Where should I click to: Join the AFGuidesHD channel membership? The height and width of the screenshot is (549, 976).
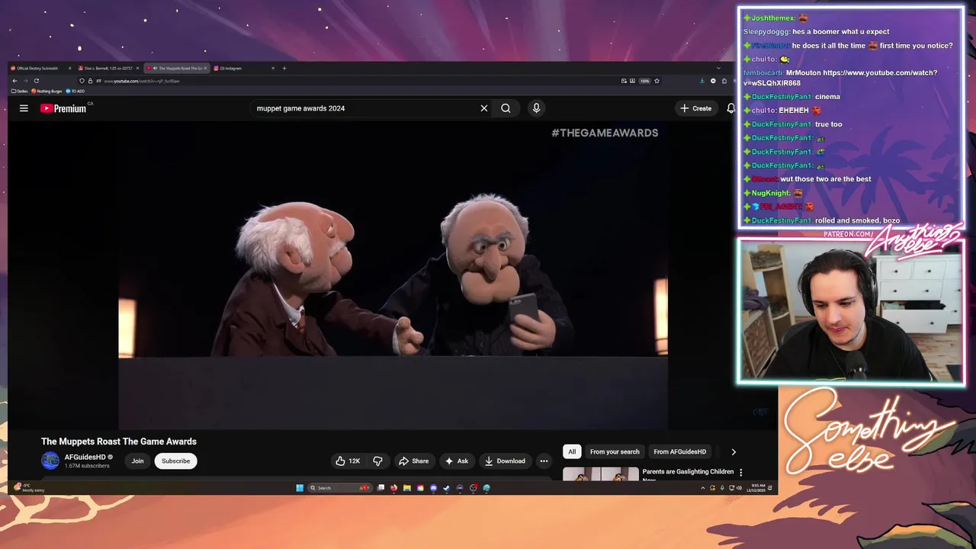coord(137,461)
